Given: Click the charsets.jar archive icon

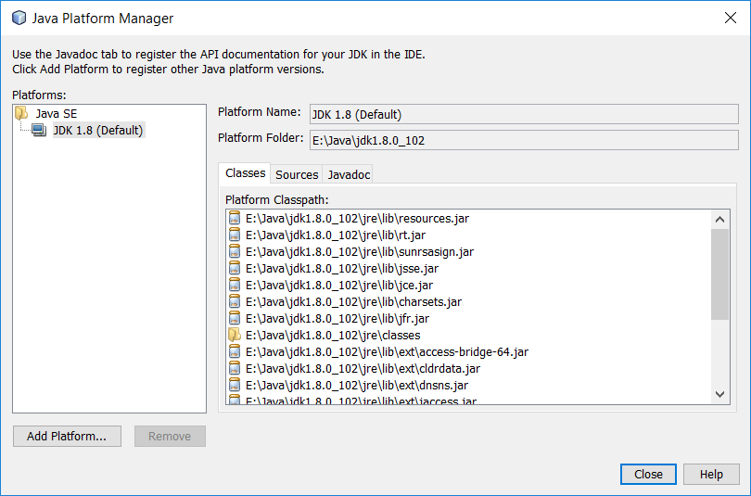Looking at the screenshot, I should (x=235, y=302).
